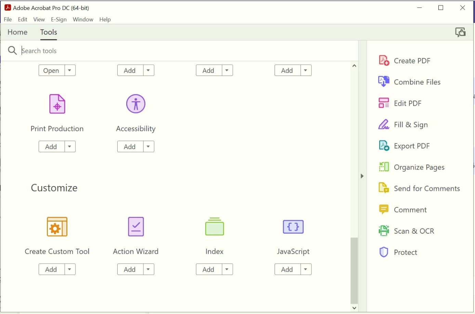The image size is (475, 314).
Task: Expand Accessibility Add dropdown arrow
Action: (148, 146)
